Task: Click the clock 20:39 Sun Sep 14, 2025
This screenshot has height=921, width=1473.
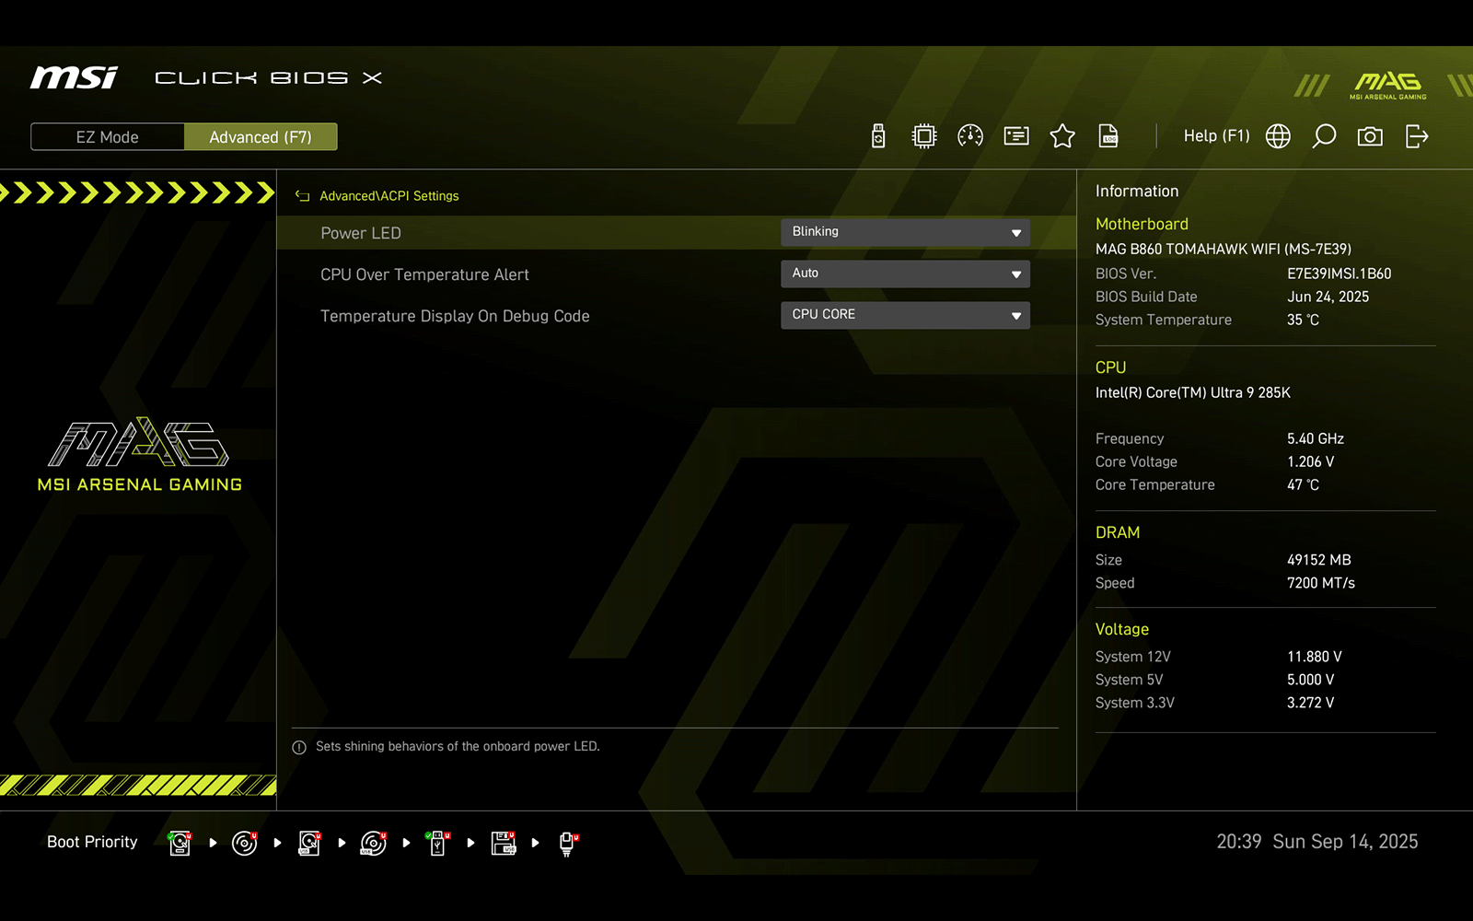Action: (1316, 842)
